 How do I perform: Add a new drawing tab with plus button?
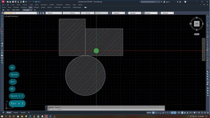(x=35, y=10)
